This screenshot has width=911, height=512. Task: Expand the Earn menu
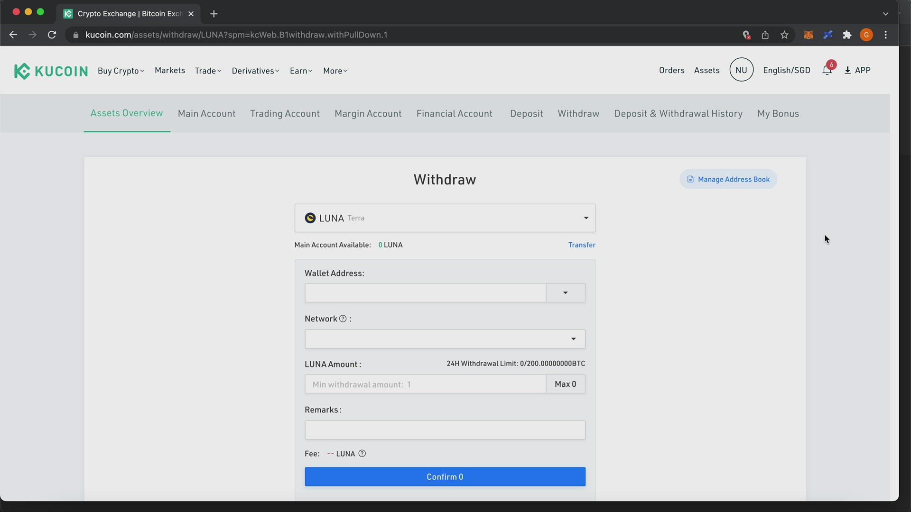(301, 71)
